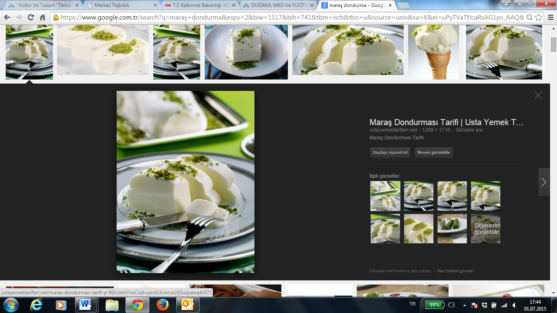Open Windows Media Player from the taskbar
557x313 pixels.
point(61,305)
